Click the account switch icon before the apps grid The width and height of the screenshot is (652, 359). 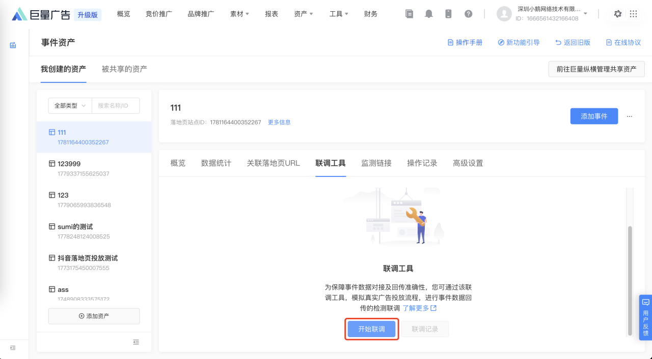click(618, 14)
